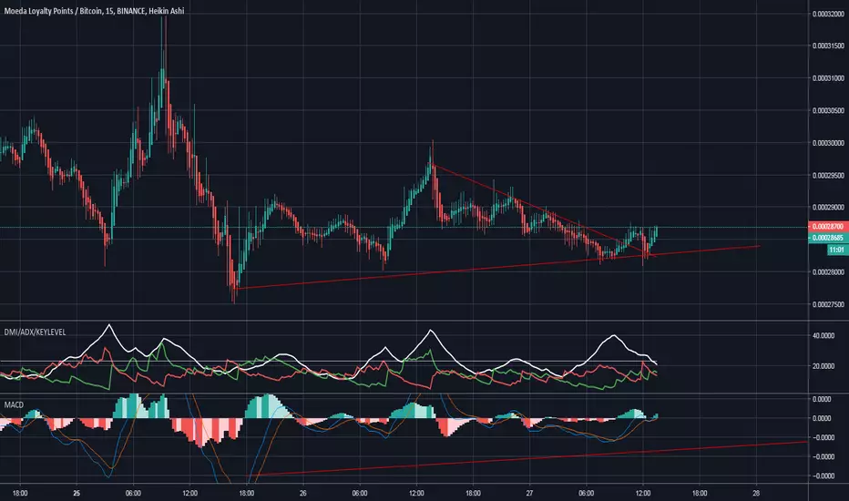The height and width of the screenshot is (501, 849).
Task: Click the date 27 on the time axis
Action: [529, 494]
